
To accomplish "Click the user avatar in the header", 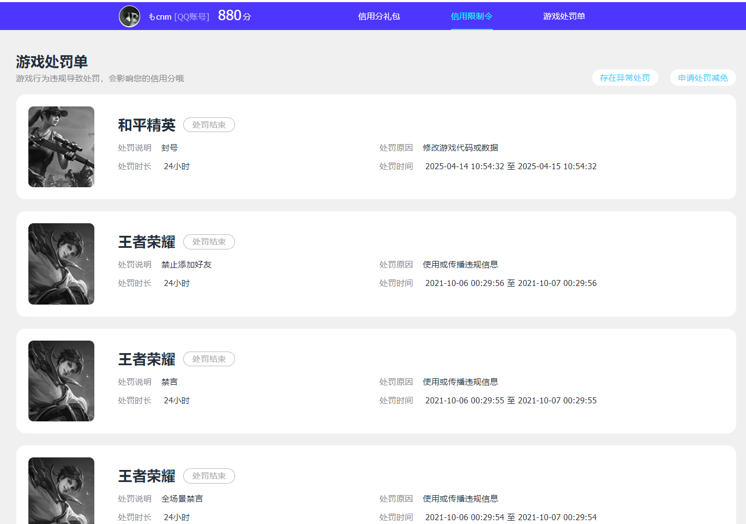I will click(x=129, y=16).
